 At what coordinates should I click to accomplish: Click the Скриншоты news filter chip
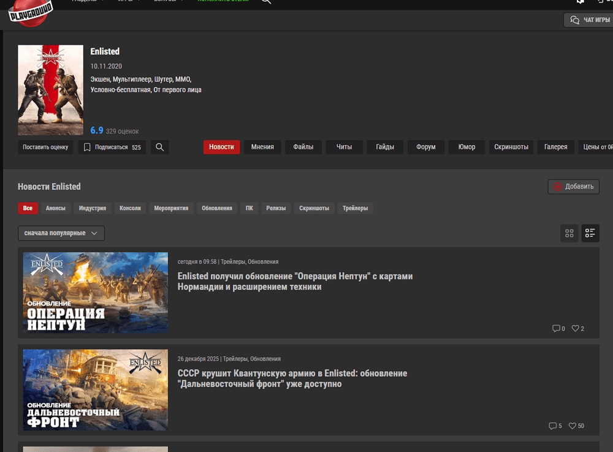pyautogui.click(x=314, y=208)
